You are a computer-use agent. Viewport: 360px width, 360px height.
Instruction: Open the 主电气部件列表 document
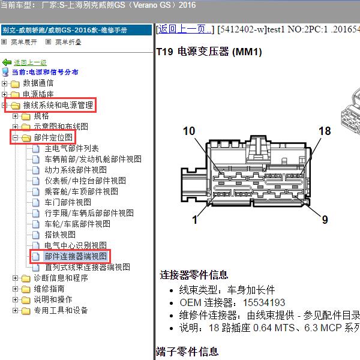71,149
